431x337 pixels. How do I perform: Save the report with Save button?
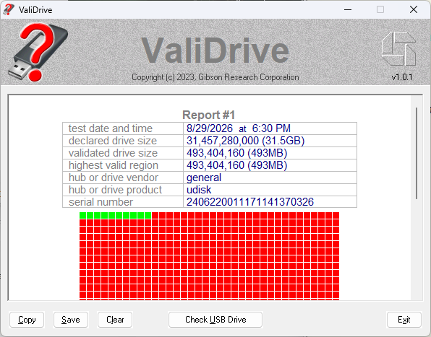tap(71, 320)
